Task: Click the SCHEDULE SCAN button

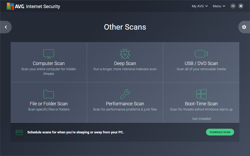Action: click(x=220, y=132)
